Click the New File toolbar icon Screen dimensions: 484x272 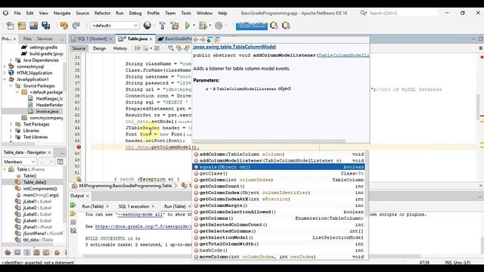pos(10,26)
